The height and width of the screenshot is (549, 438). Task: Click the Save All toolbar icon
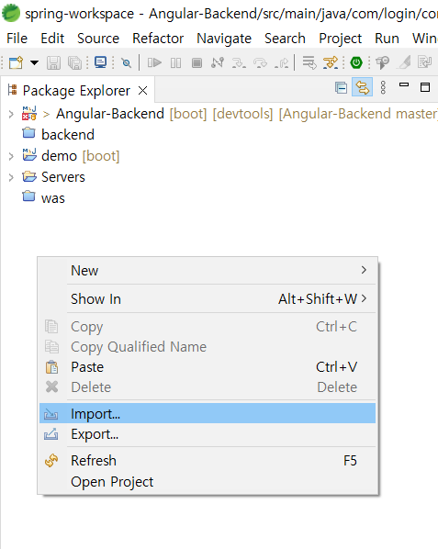[74, 63]
